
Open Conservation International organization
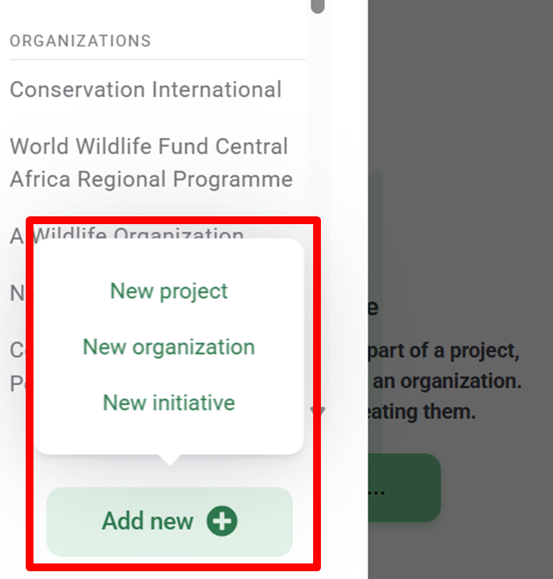tap(146, 89)
